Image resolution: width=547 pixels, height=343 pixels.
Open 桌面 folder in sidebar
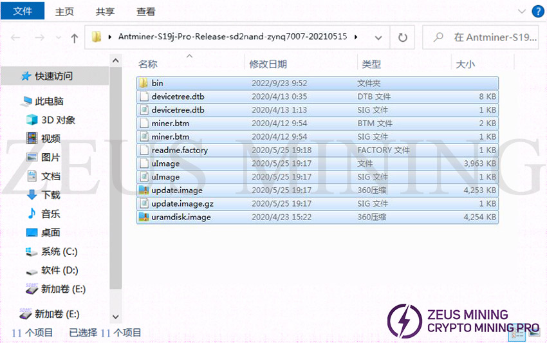[x=51, y=232]
